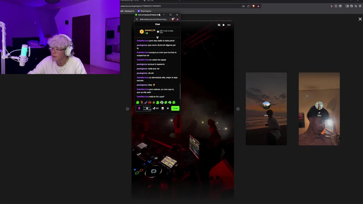The image size is (363, 204).
Task: Open Leo AI sparkle icon in the toolbar
Action: [x=356, y=6]
